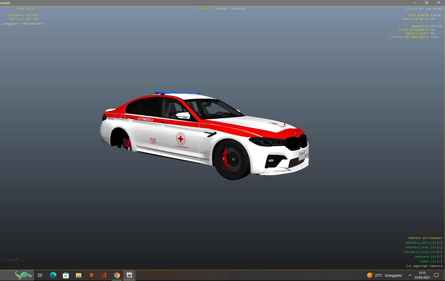Change the Livello del dettaglio value
Screen dimensions: 445x281
point(434,37)
